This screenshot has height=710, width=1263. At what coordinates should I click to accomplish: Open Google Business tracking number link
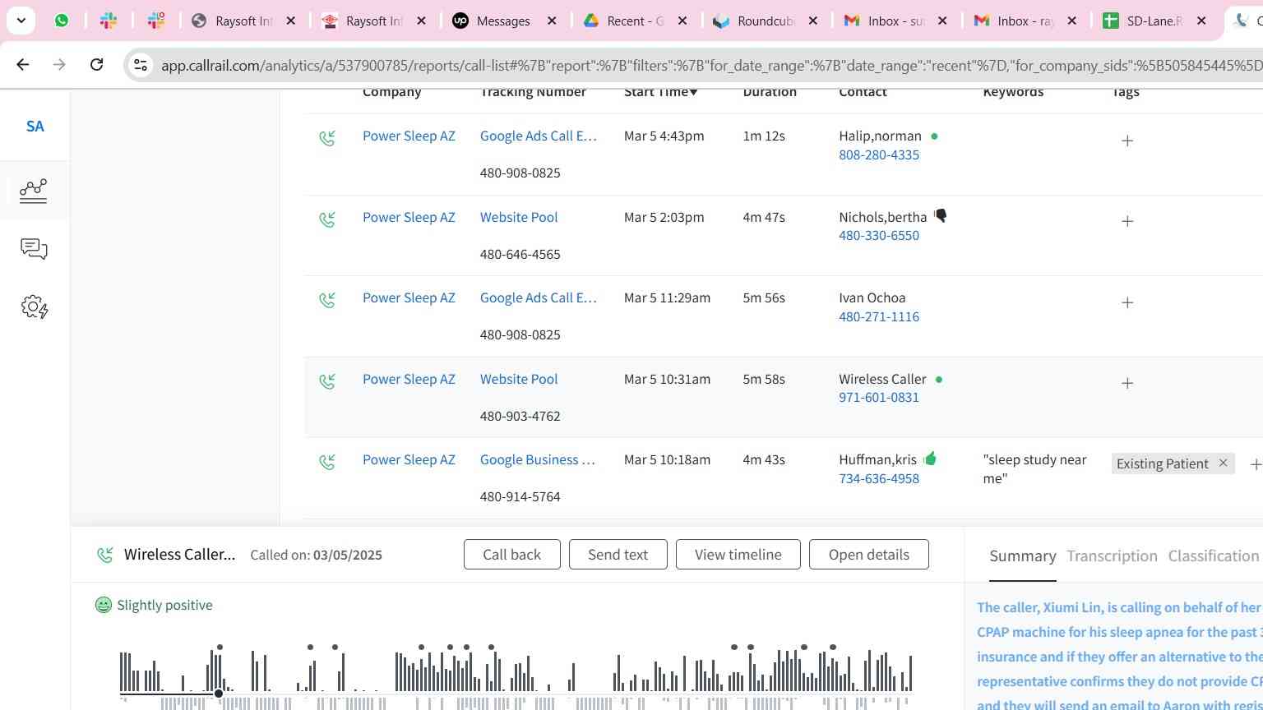pos(538,459)
